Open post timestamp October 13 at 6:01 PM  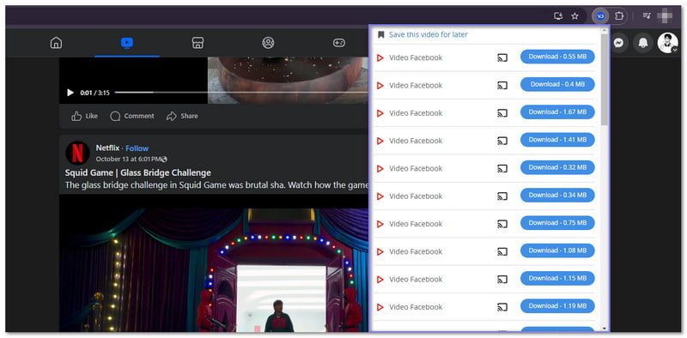(129, 159)
